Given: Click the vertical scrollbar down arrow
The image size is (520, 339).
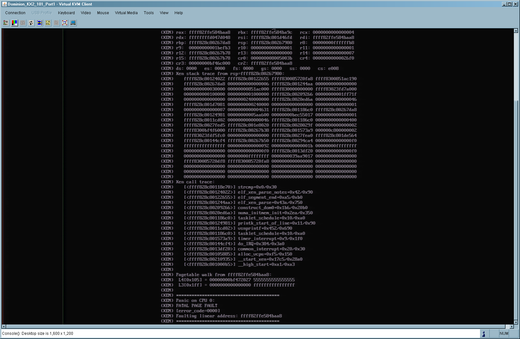Looking at the screenshot, I should click(516, 322).
